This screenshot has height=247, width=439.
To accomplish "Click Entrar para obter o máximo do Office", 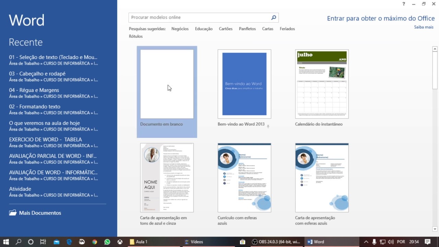I will click(381, 19).
